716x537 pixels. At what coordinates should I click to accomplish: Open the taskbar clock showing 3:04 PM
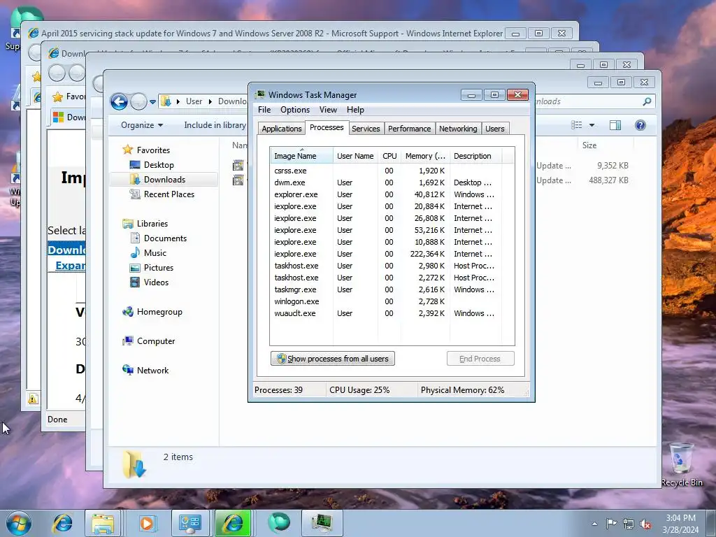680,524
